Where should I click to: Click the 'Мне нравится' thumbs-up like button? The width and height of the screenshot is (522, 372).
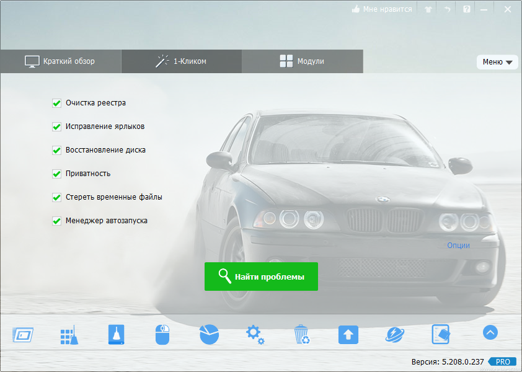click(x=382, y=9)
